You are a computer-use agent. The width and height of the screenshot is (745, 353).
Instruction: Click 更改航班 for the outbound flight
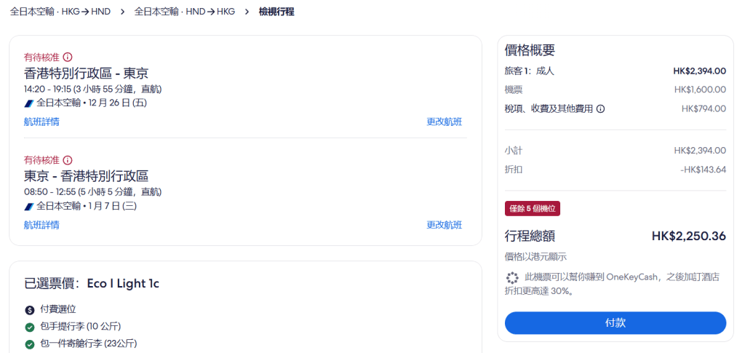[444, 122]
